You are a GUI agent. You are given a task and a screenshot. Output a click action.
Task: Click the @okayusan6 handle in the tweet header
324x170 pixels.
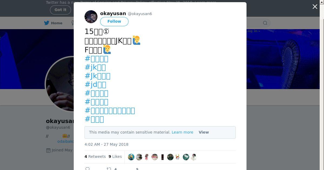(x=140, y=14)
